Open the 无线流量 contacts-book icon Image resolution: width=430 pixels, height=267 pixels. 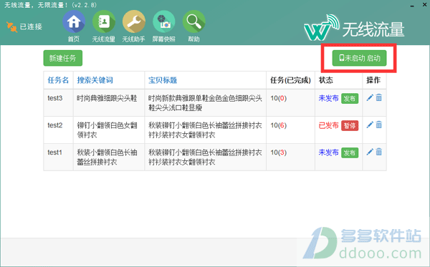click(104, 22)
